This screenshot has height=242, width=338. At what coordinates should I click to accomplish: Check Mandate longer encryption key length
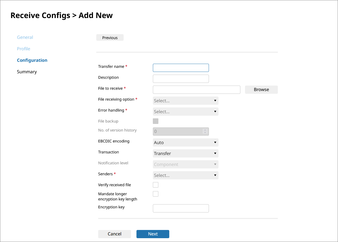[x=156, y=194]
